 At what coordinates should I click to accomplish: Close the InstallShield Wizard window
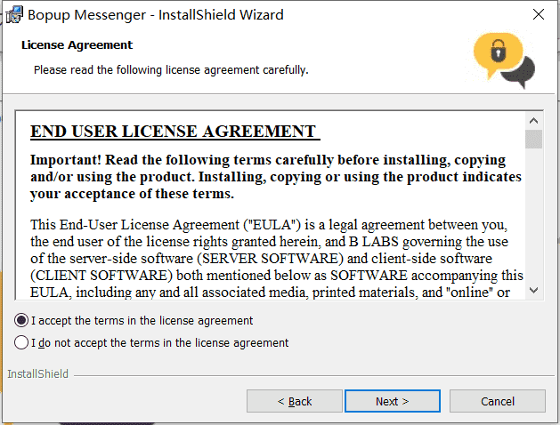tap(539, 14)
